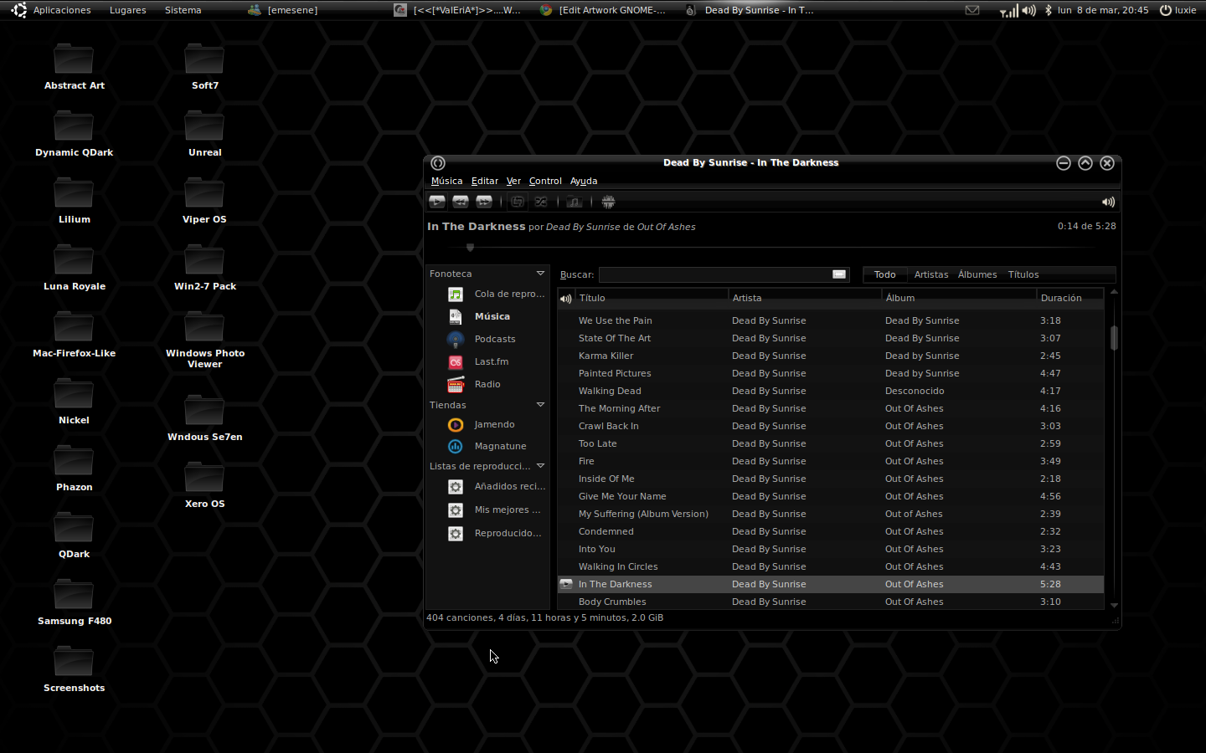
Task: Open the Control menu
Action: (545, 181)
